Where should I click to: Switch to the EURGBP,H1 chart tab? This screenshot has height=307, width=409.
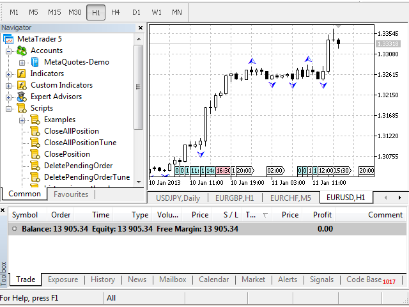tap(234, 198)
